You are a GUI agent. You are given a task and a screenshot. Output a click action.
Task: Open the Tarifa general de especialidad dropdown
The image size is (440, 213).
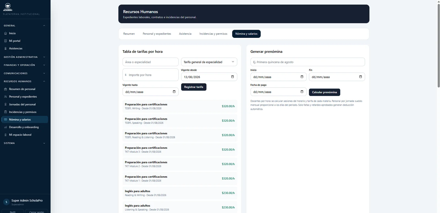(209, 62)
